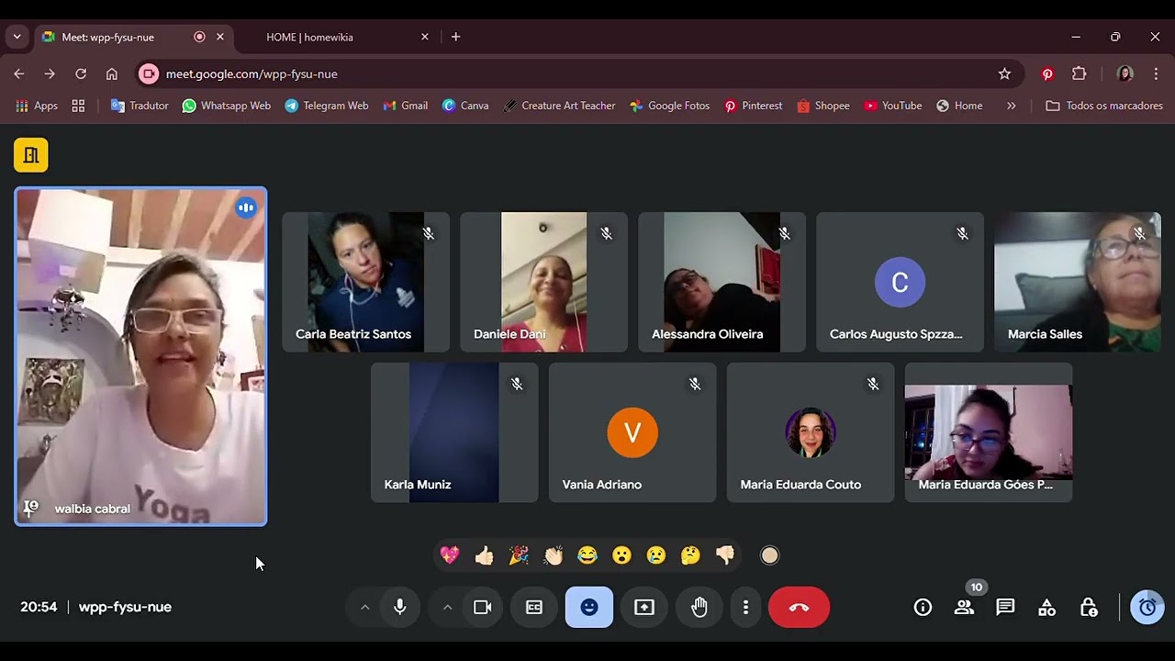This screenshot has height=661, width=1175.
Task: Send the party popper reaction
Action: tap(519, 555)
